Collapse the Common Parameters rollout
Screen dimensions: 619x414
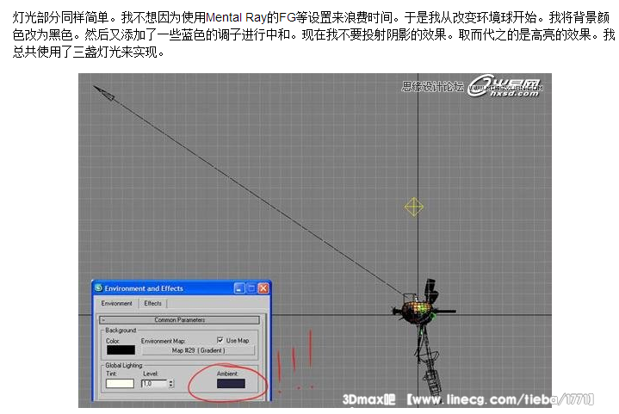[x=180, y=319]
